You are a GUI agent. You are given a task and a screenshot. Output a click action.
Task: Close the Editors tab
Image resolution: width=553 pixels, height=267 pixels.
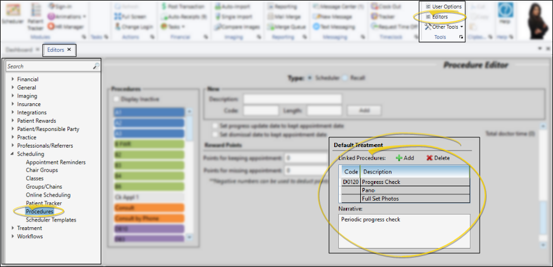69,50
